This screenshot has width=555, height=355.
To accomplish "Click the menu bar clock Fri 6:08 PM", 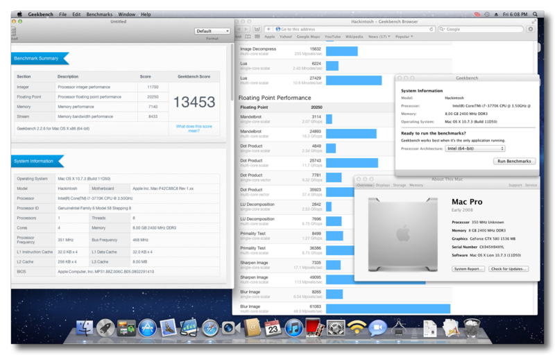I will coord(515,14).
